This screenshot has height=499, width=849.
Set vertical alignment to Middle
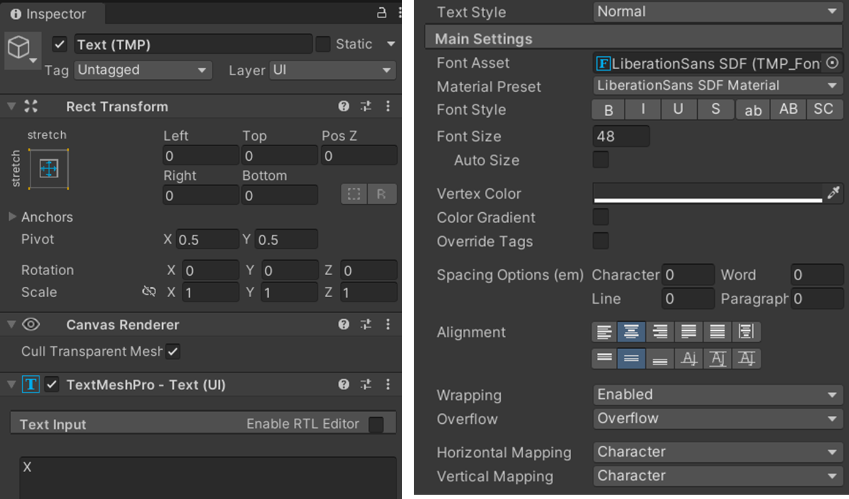pos(632,358)
